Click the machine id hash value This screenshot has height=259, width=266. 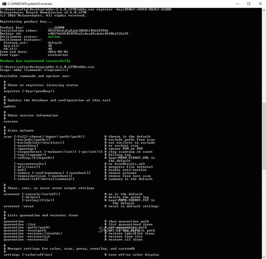pos(88,34)
